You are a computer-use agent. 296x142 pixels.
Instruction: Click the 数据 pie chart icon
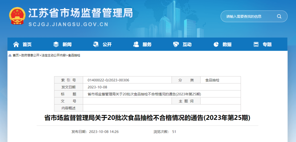pos(216,44)
